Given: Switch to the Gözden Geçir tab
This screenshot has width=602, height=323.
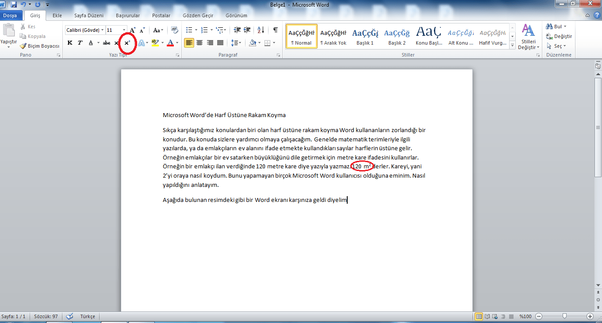Looking at the screenshot, I should coord(198,15).
